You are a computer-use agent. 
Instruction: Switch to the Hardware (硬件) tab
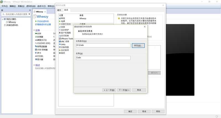[x=59, y=10]
